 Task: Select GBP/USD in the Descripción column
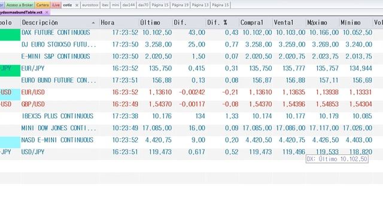coord(33,104)
